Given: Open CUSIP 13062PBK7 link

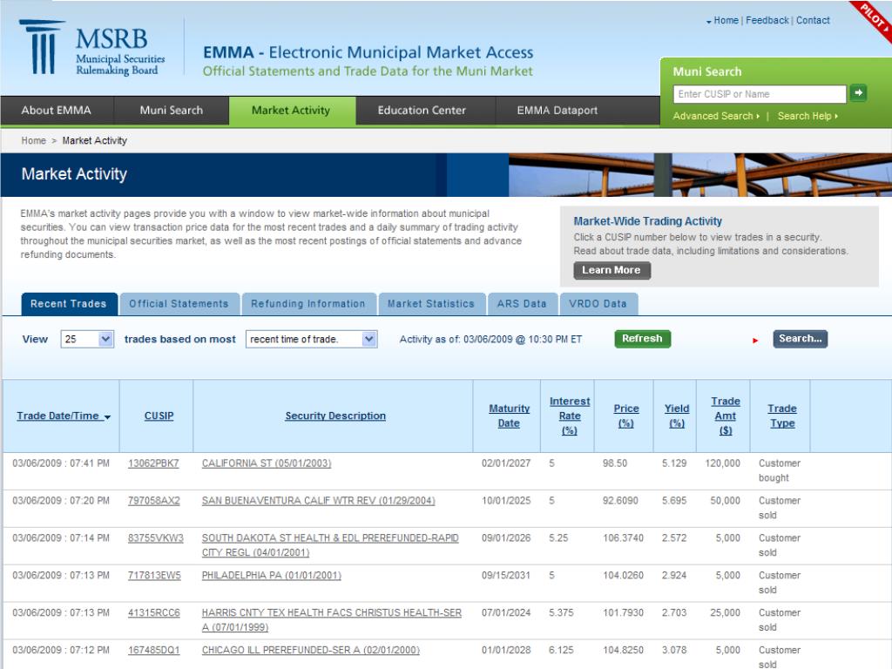Looking at the screenshot, I should click(x=153, y=463).
